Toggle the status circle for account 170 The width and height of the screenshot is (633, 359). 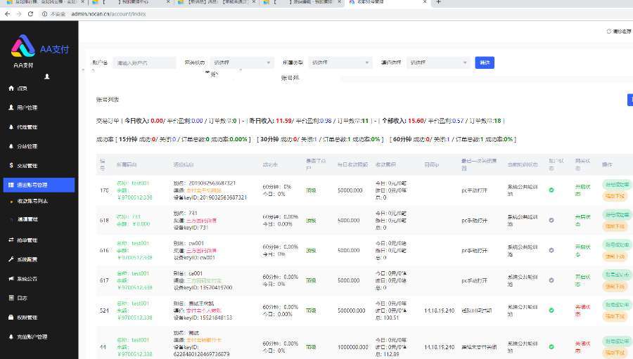click(x=551, y=190)
